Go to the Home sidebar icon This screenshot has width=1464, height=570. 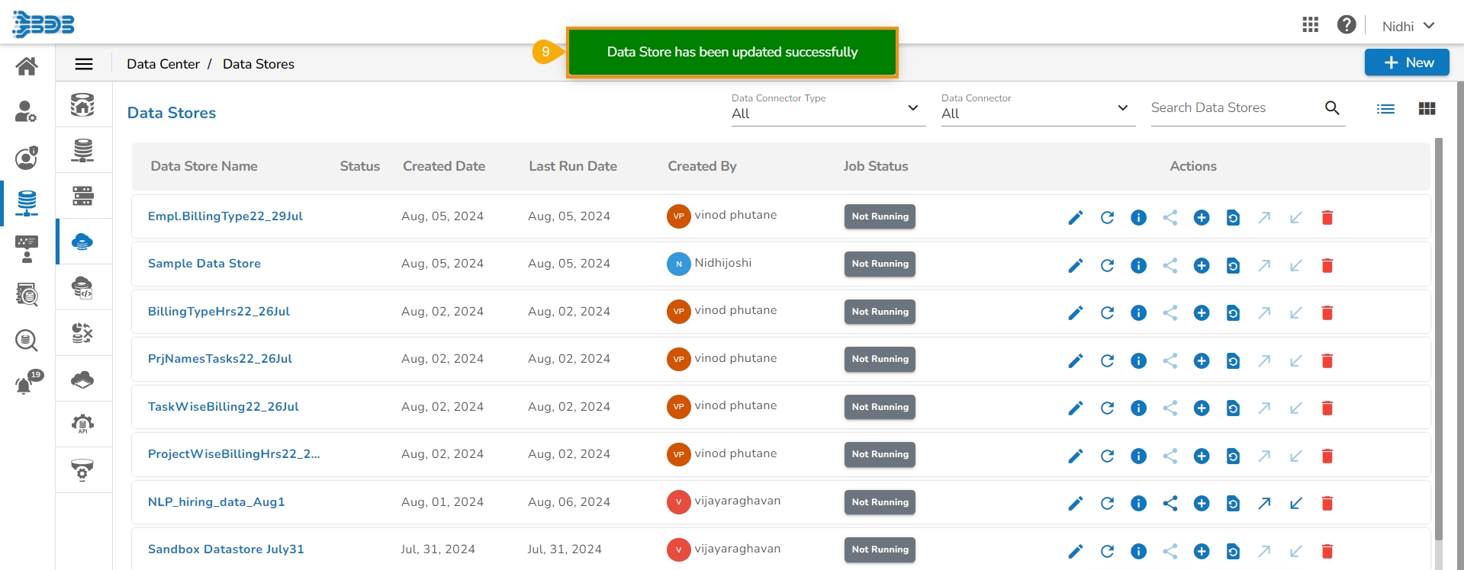coord(27,66)
